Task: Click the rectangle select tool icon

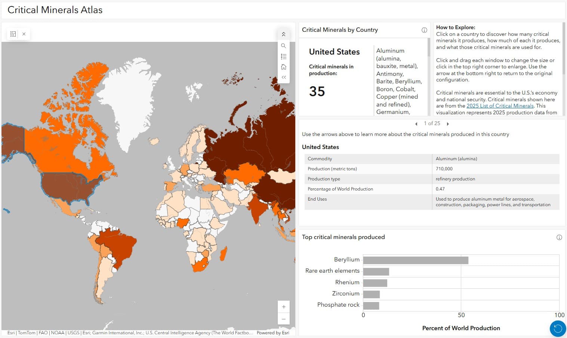Action: (13, 34)
